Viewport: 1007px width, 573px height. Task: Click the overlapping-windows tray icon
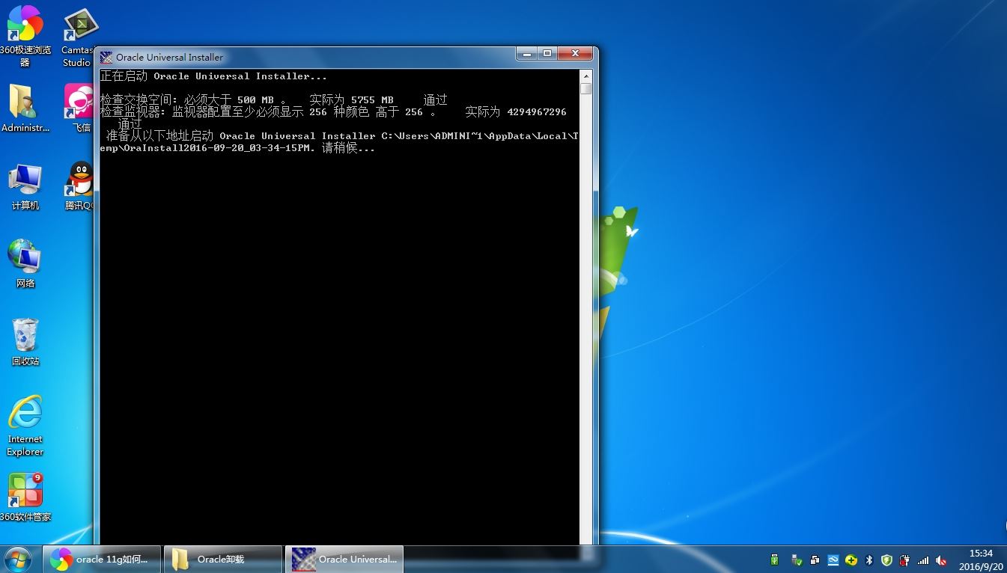[815, 560]
